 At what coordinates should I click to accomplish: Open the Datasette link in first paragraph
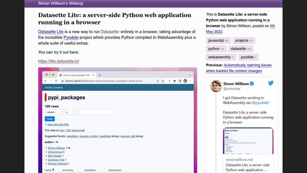click(109, 32)
